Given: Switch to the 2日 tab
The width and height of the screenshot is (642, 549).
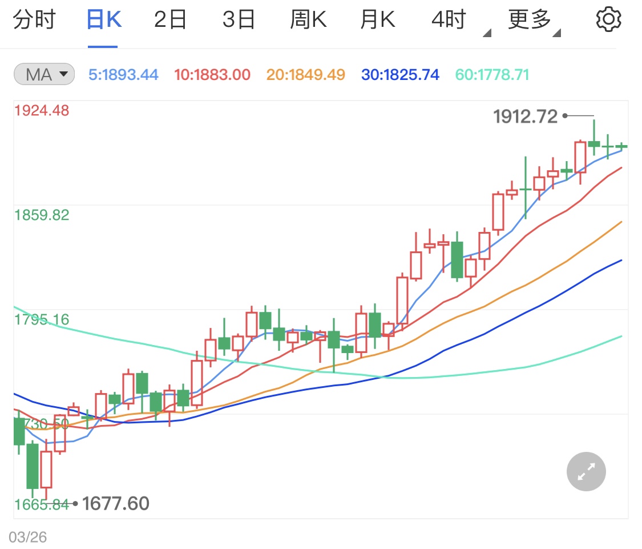Looking at the screenshot, I should pos(170,19).
